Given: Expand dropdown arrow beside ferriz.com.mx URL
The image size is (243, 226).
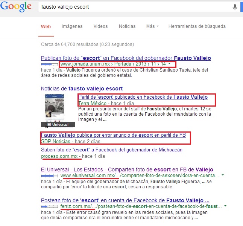Looking at the screenshot, I should (x=225, y=206).
